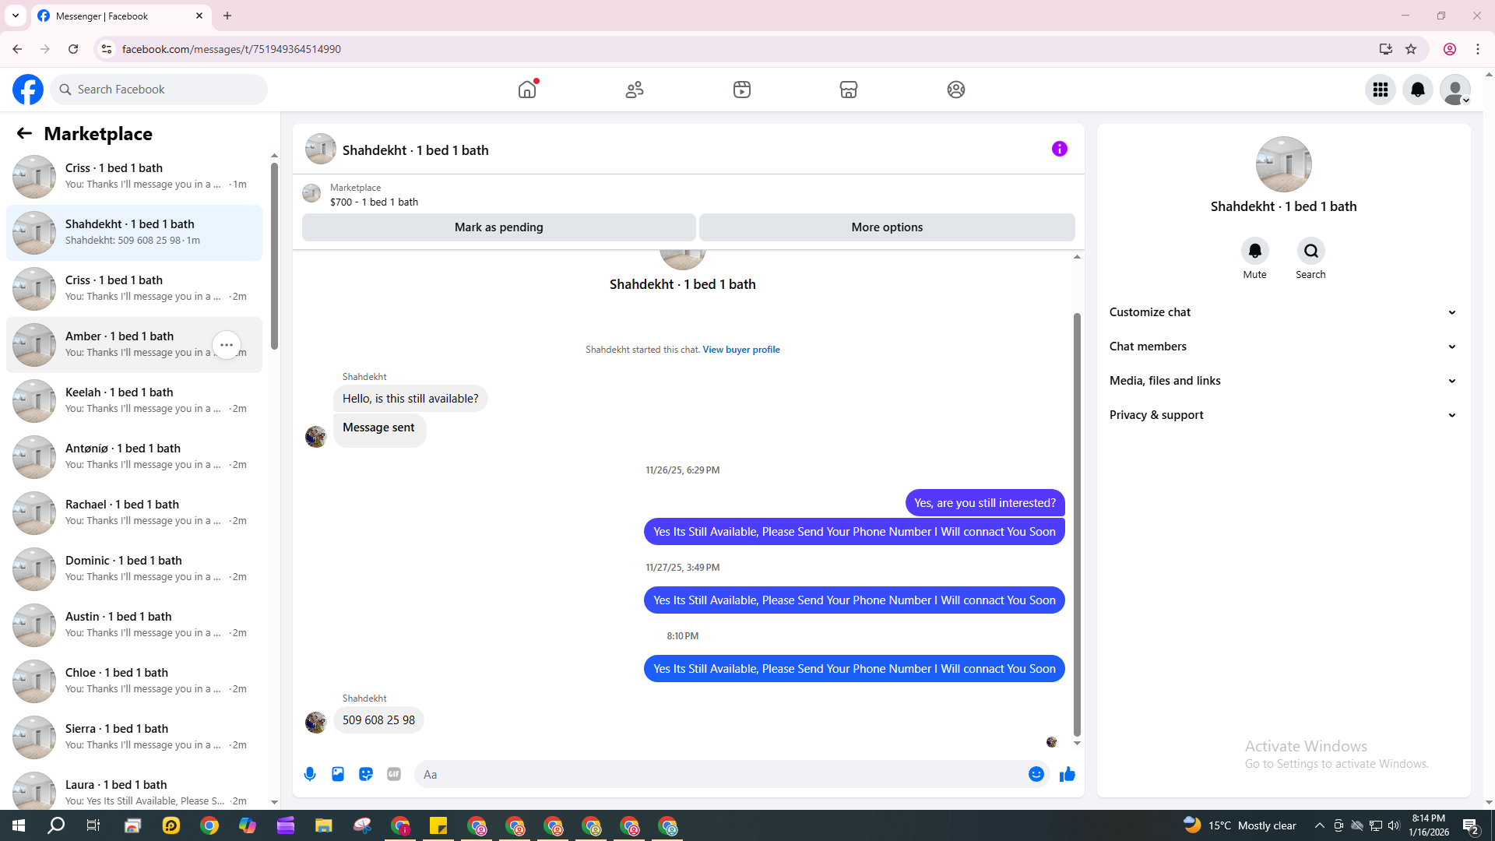The image size is (1495, 841).
Task: Open the Facebook apps grid menu
Action: [1380, 90]
